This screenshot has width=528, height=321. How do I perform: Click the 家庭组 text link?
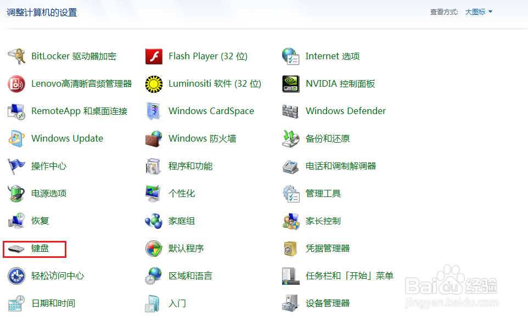[x=182, y=221]
